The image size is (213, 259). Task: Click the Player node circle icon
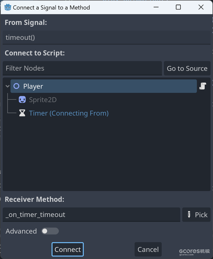pyautogui.click(x=16, y=86)
